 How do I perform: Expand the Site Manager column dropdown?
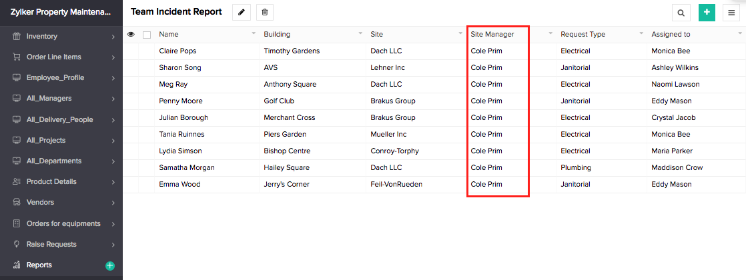click(x=550, y=34)
